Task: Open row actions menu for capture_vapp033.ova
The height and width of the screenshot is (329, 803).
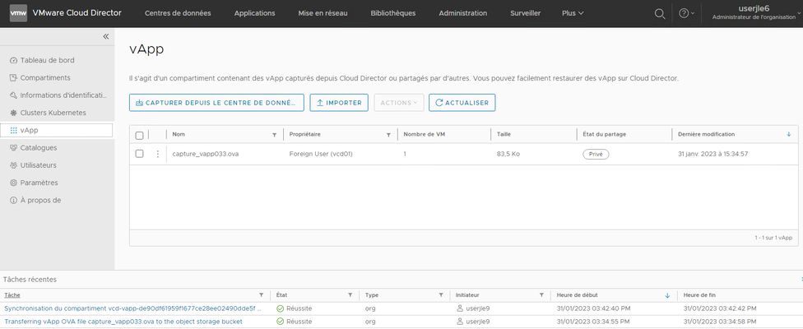Action: pos(158,154)
